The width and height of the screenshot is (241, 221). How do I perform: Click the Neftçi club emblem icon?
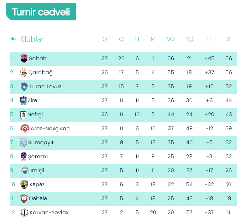click(23, 114)
